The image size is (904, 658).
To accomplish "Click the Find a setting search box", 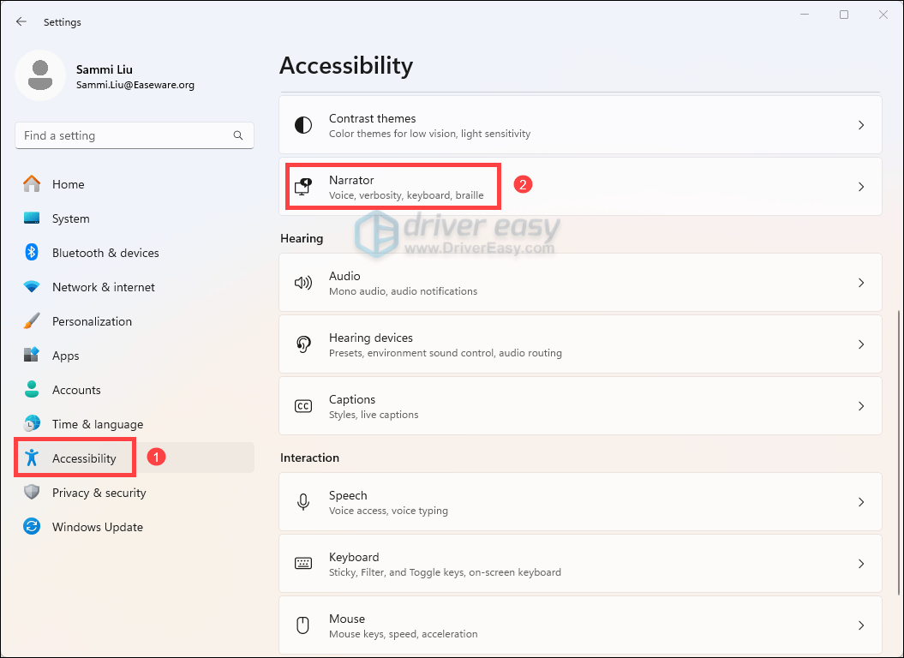I will tap(124, 135).
